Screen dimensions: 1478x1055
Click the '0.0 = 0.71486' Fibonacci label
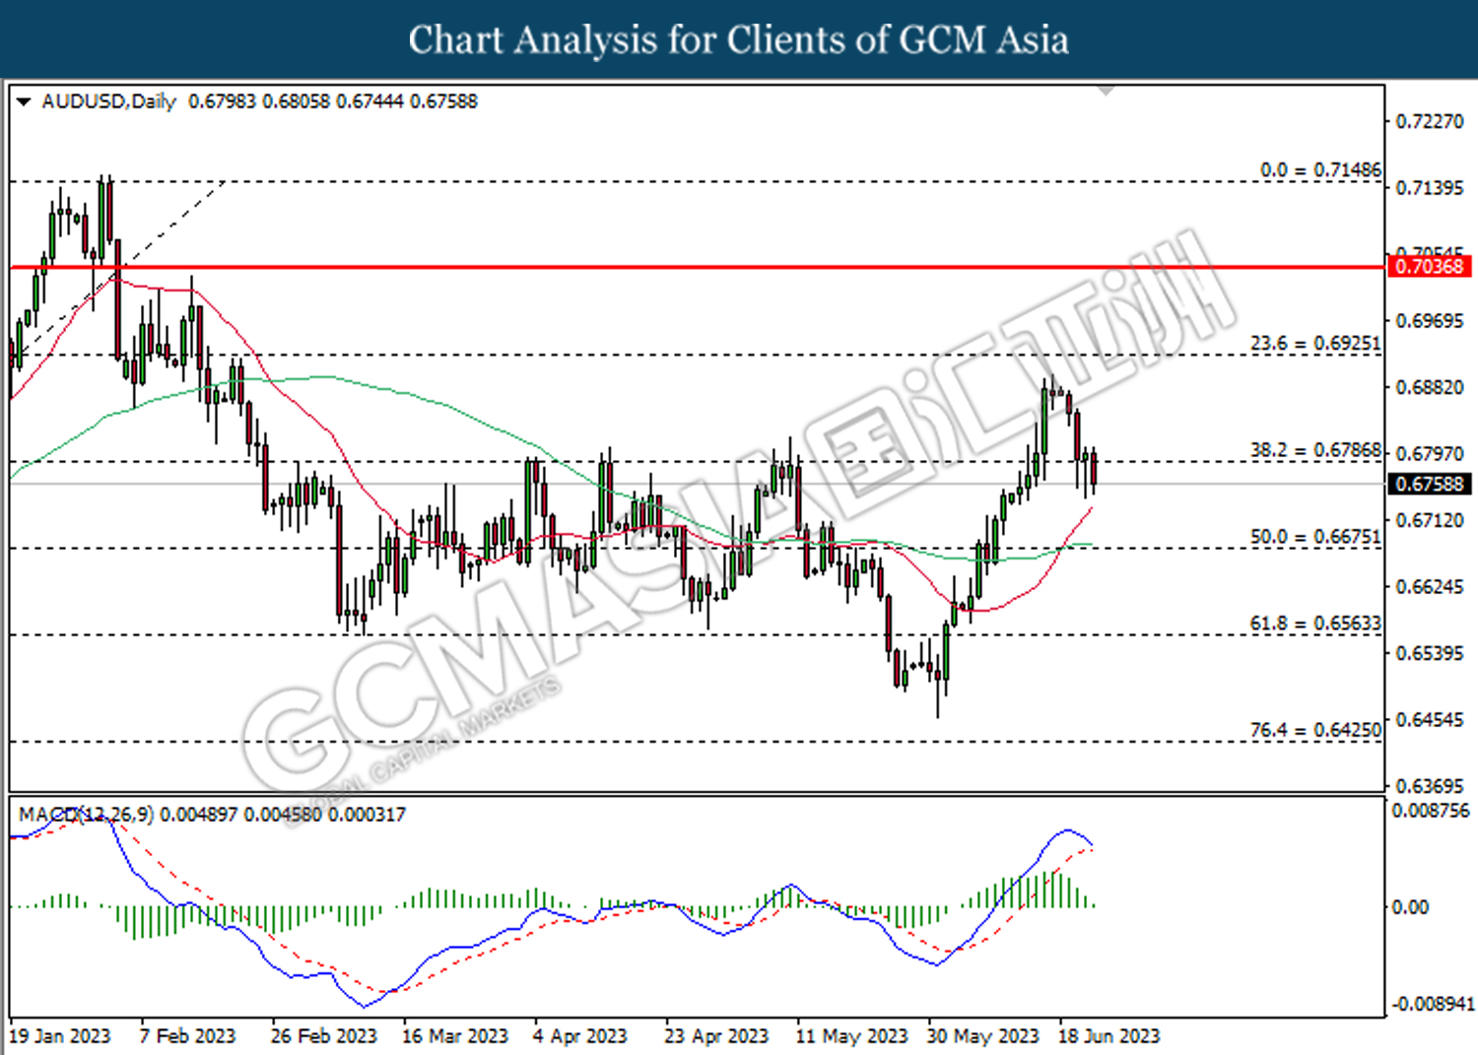point(1320,170)
